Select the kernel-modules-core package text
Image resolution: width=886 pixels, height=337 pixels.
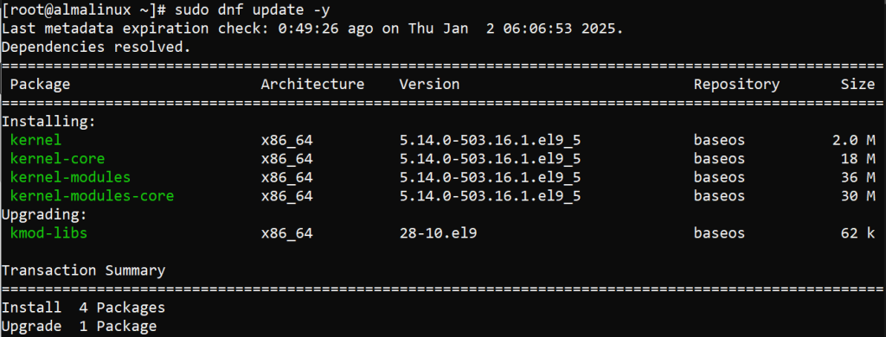(x=92, y=196)
